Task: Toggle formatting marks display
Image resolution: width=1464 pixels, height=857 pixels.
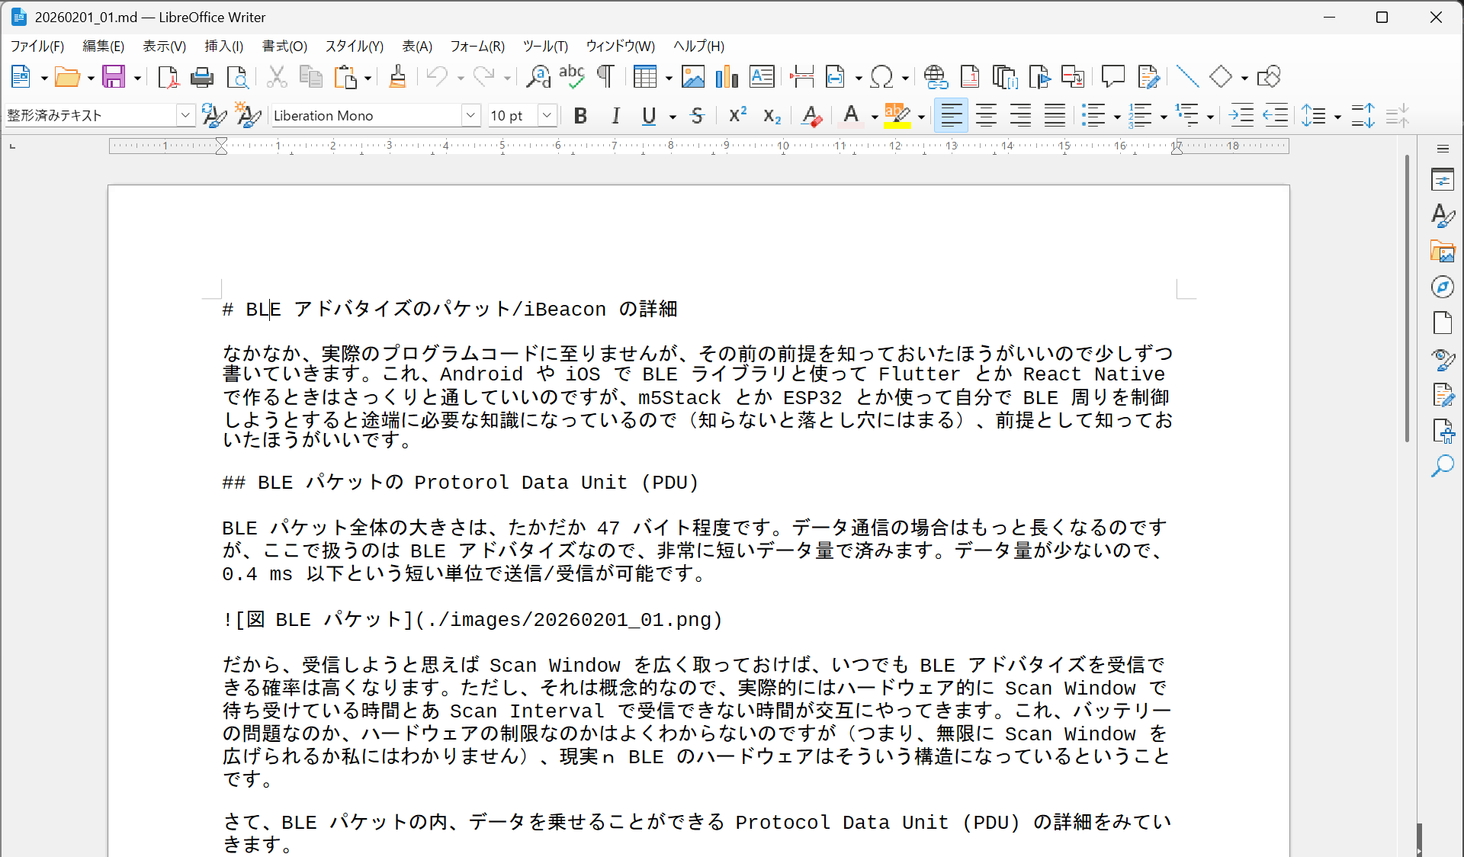Action: coord(605,77)
